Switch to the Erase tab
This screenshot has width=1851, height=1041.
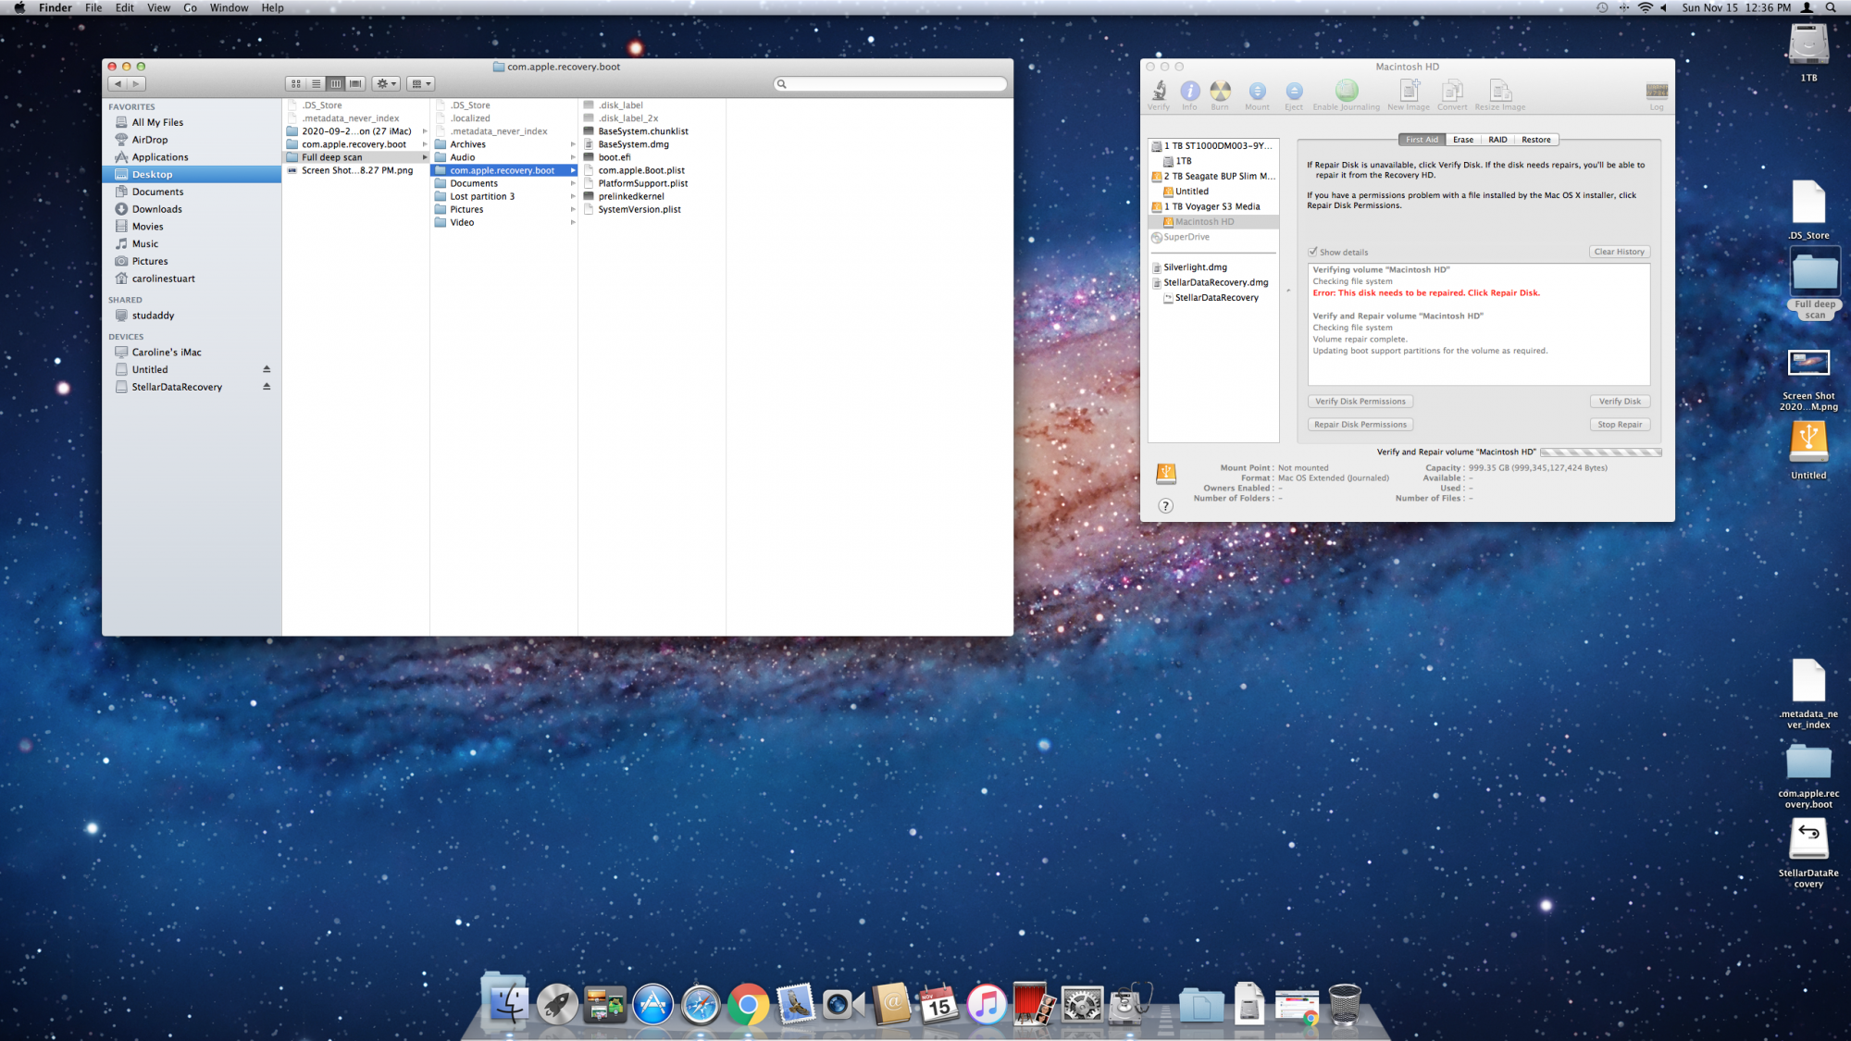[1463, 140]
